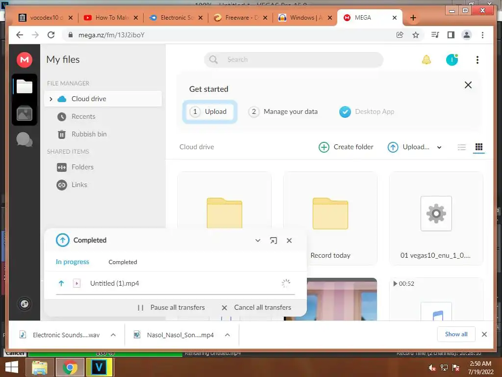Click Cancel all transfers
502x377 pixels.
tap(256, 307)
